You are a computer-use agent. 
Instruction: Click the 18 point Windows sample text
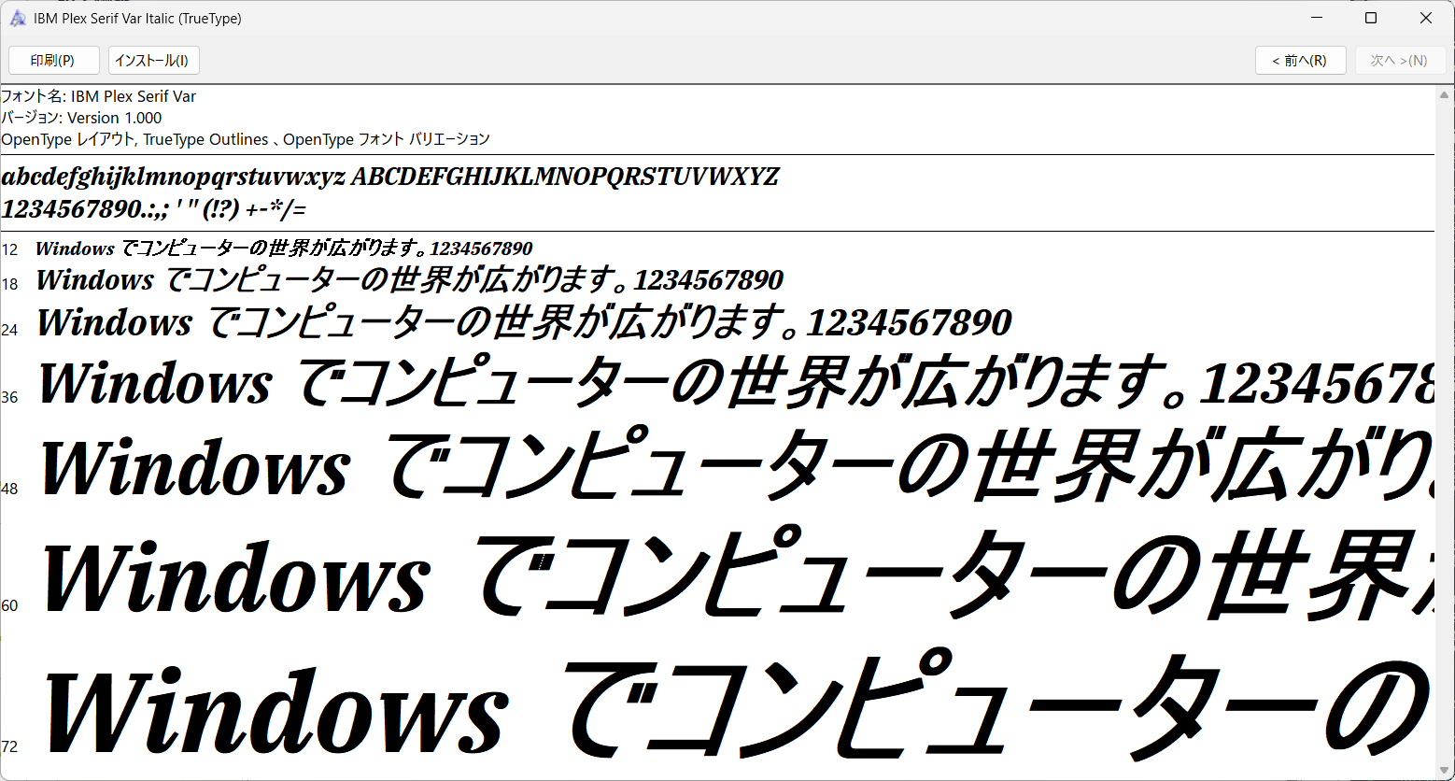(410, 279)
